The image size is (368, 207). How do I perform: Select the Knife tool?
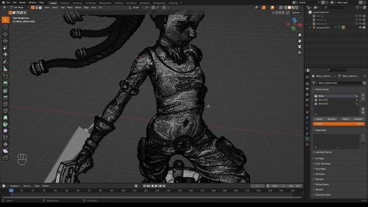point(5,111)
